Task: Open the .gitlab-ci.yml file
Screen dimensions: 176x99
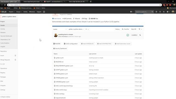Action: click(x=60, y=58)
